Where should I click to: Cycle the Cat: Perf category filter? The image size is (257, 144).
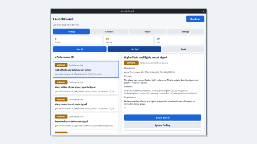[134, 49]
